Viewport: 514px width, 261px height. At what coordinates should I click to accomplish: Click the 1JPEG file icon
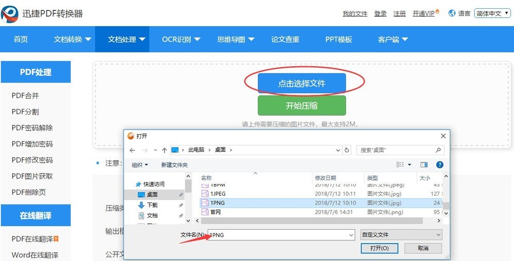click(205, 194)
